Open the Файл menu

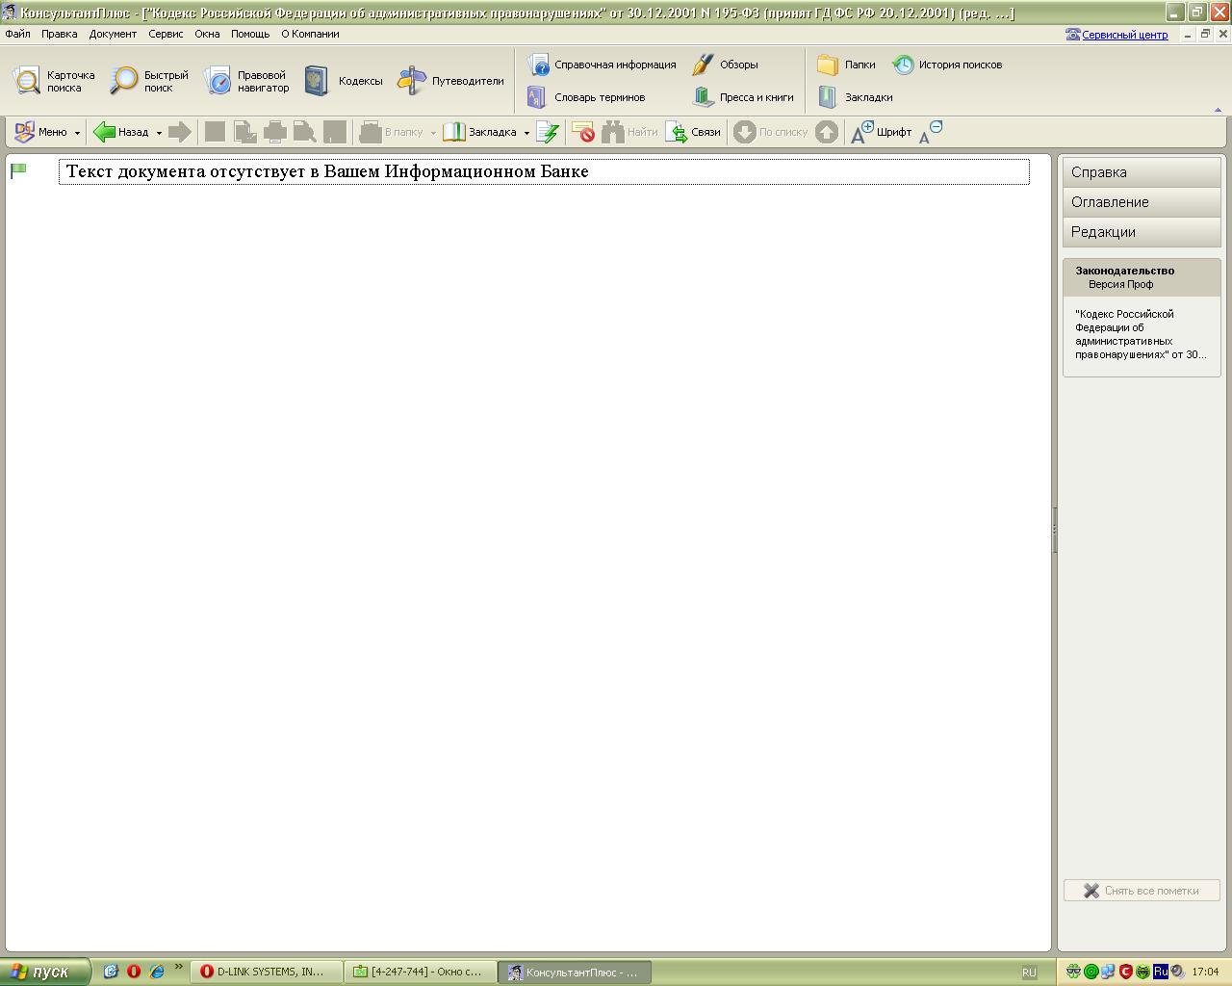tap(17, 34)
